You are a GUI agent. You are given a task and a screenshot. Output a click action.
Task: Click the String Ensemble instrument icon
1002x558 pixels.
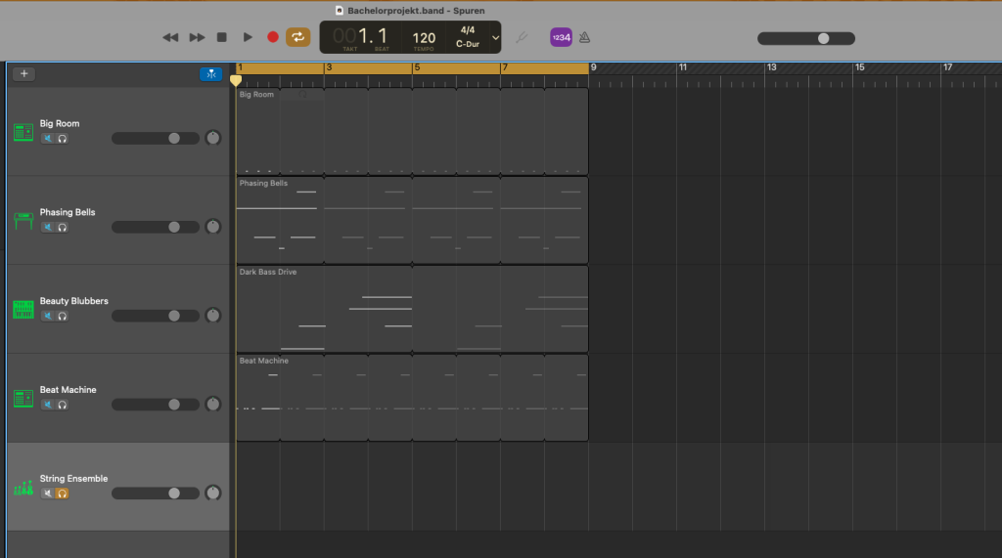tap(23, 487)
